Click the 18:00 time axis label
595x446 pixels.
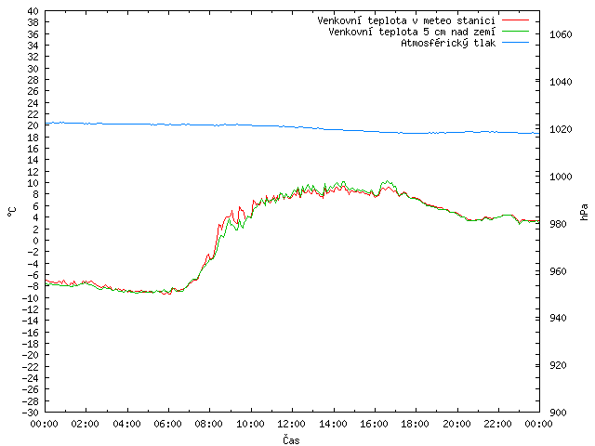click(x=416, y=424)
